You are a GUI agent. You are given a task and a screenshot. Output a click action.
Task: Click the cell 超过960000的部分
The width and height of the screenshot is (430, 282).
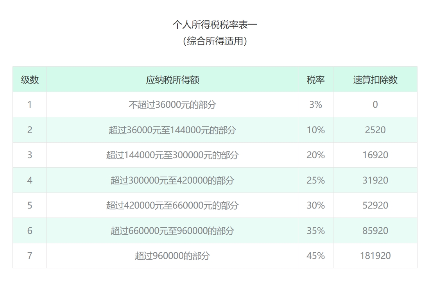click(x=172, y=256)
